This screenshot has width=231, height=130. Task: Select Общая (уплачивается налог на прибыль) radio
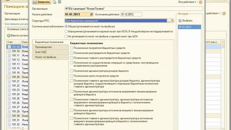pos(66,26)
